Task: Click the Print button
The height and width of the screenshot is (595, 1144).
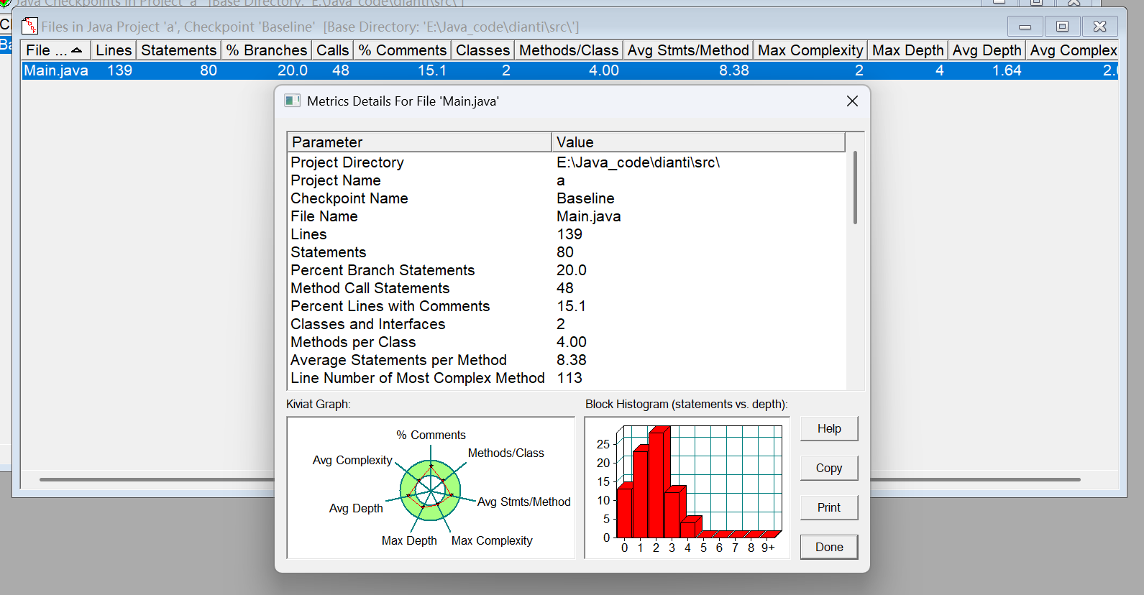Action: (829, 507)
